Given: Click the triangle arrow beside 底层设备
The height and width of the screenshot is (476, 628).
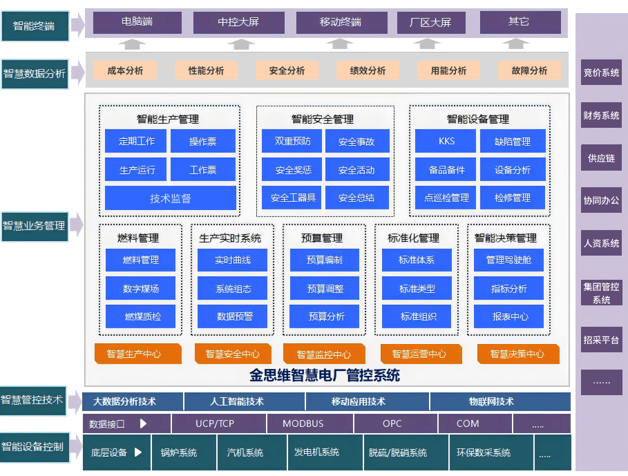Looking at the screenshot, I should pyautogui.click(x=137, y=453).
